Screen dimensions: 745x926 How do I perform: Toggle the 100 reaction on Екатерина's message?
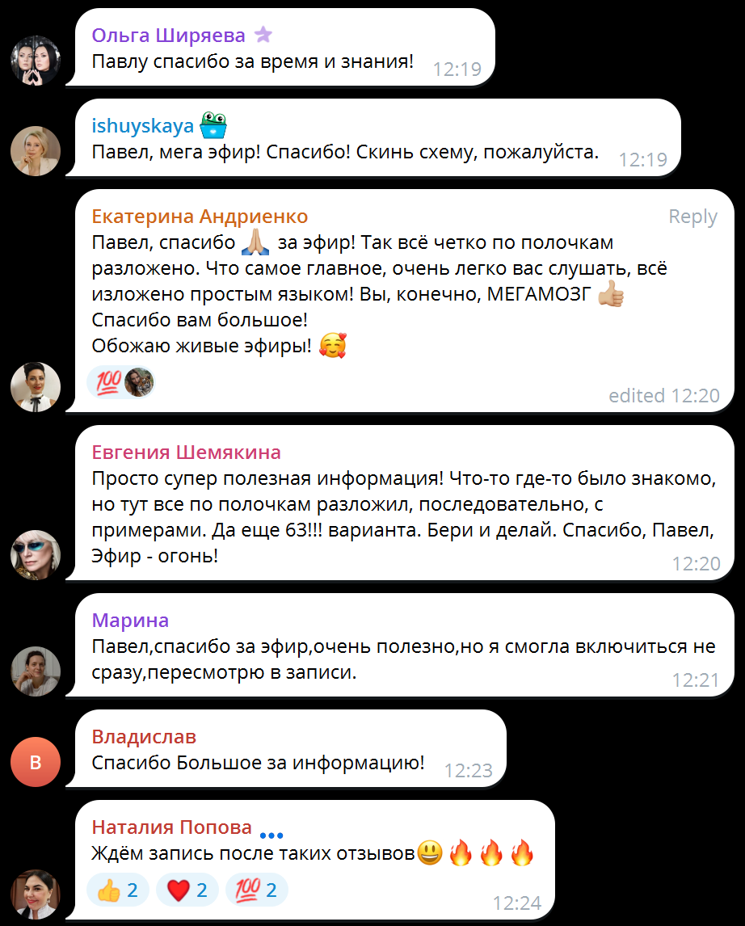coord(121,382)
